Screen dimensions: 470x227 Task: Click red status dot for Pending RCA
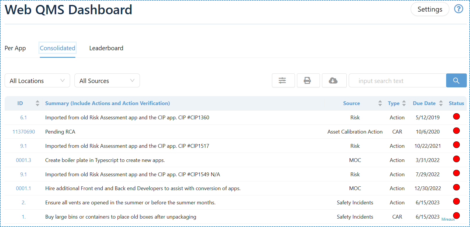456,131
